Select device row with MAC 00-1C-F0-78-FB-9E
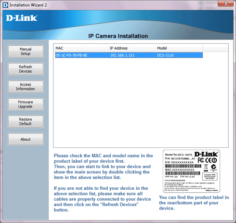This screenshot has width=236, height=223. pyautogui.click(x=129, y=55)
